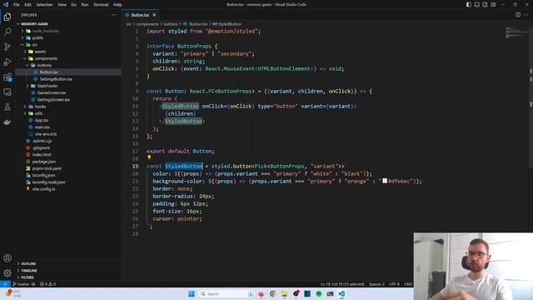
Task: Expand the OUTLINE section
Action: 28,263
